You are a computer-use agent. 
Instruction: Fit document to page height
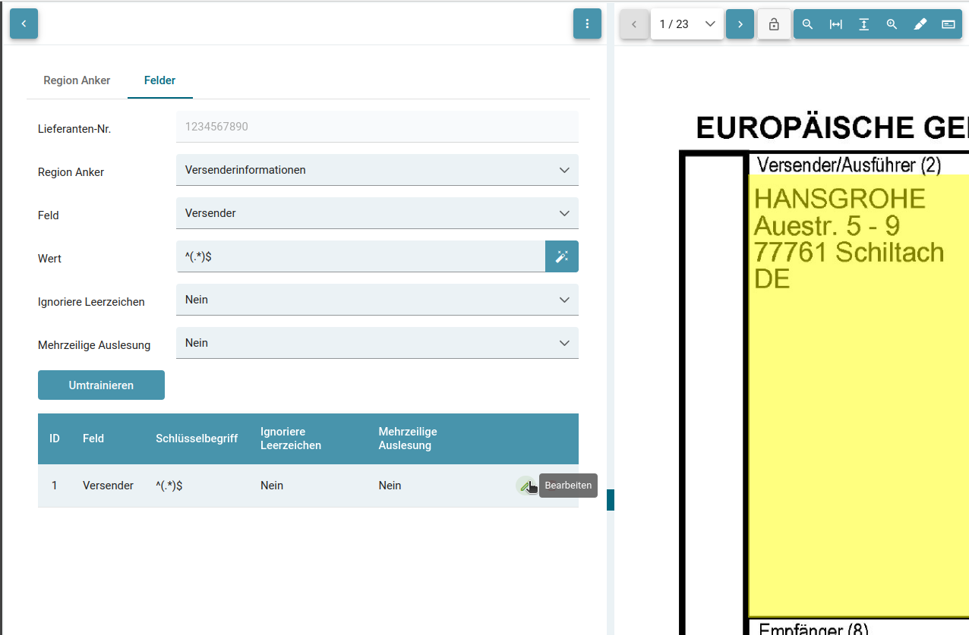[863, 24]
